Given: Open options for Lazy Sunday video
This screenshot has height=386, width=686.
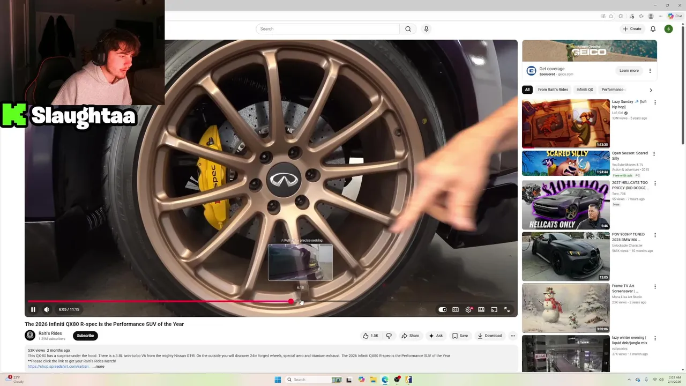Looking at the screenshot, I should [x=654, y=102].
